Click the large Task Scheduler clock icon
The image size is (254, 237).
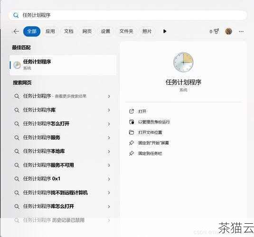point(183,62)
